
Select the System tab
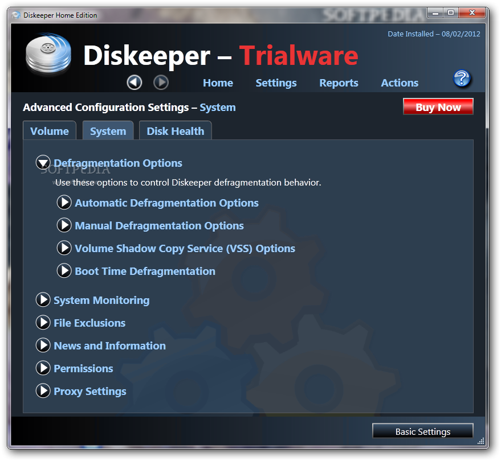[x=108, y=131]
